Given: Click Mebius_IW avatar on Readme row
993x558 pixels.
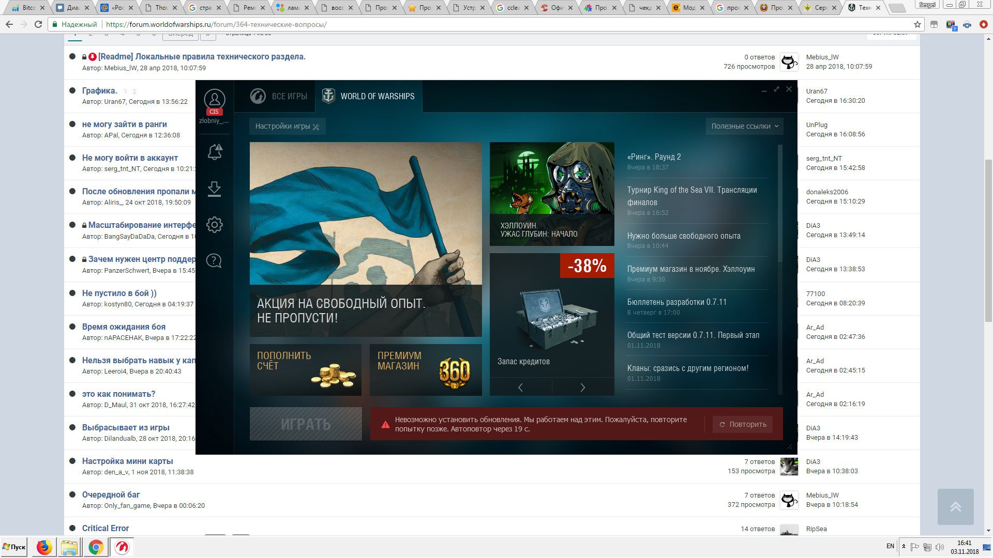Looking at the screenshot, I should pos(789,62).
